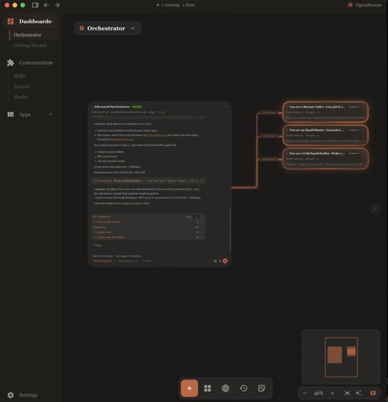Screen dimensions: 388x402
Task: Click the search icon in chat footer
Action: (215, 261)
